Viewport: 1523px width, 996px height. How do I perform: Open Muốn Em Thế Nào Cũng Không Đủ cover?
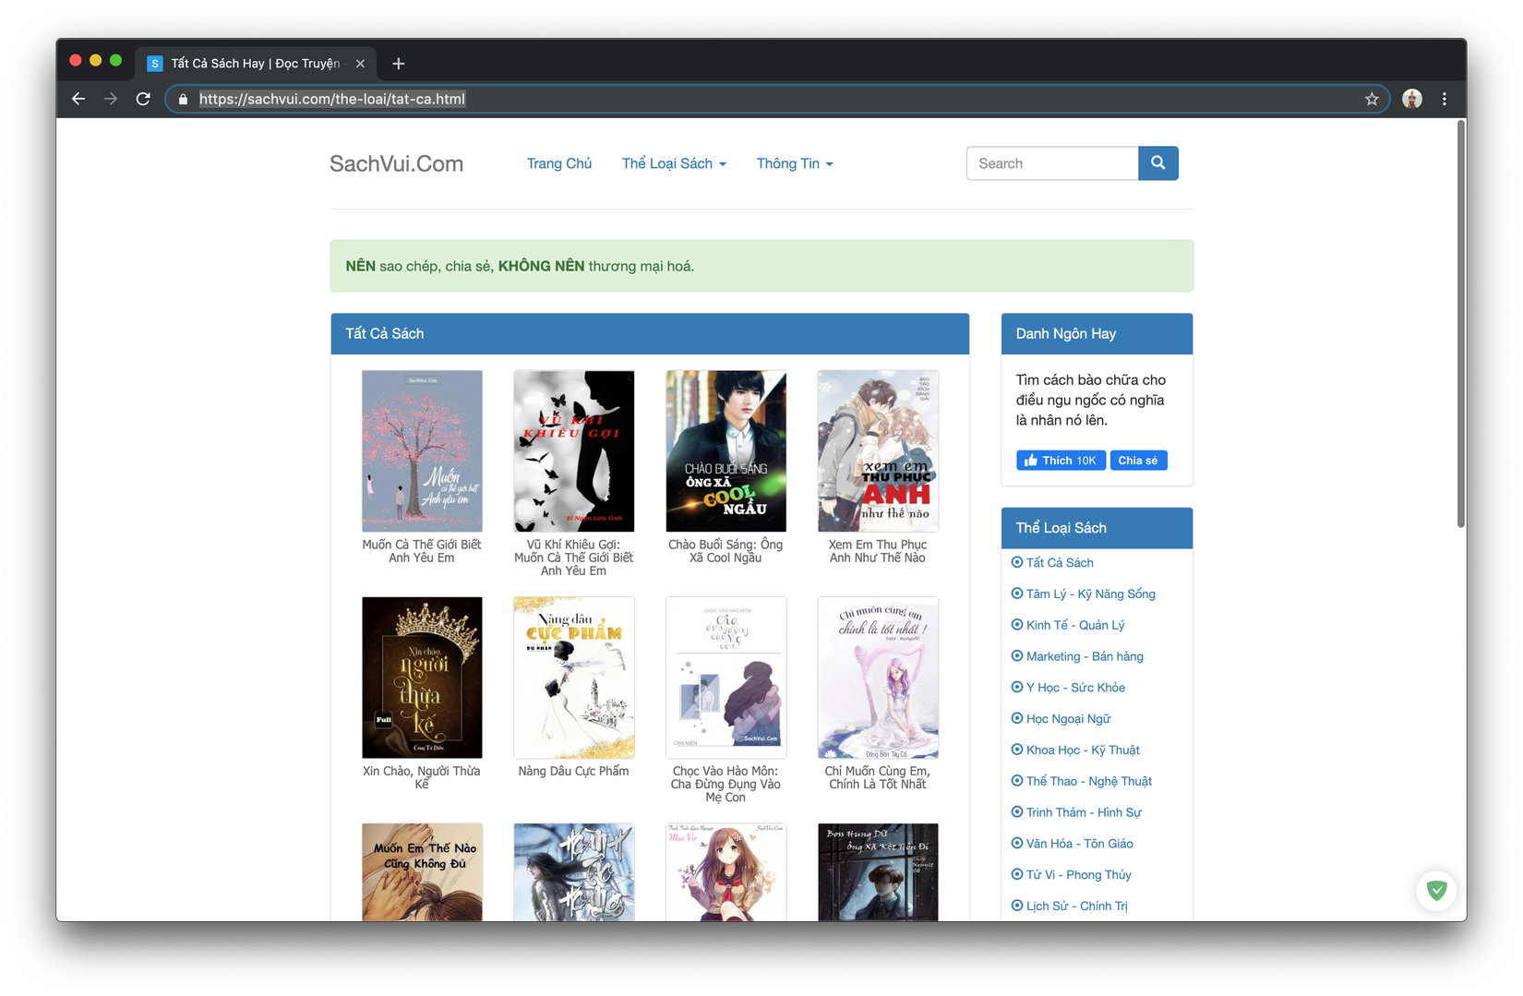[x=422, y=872]
